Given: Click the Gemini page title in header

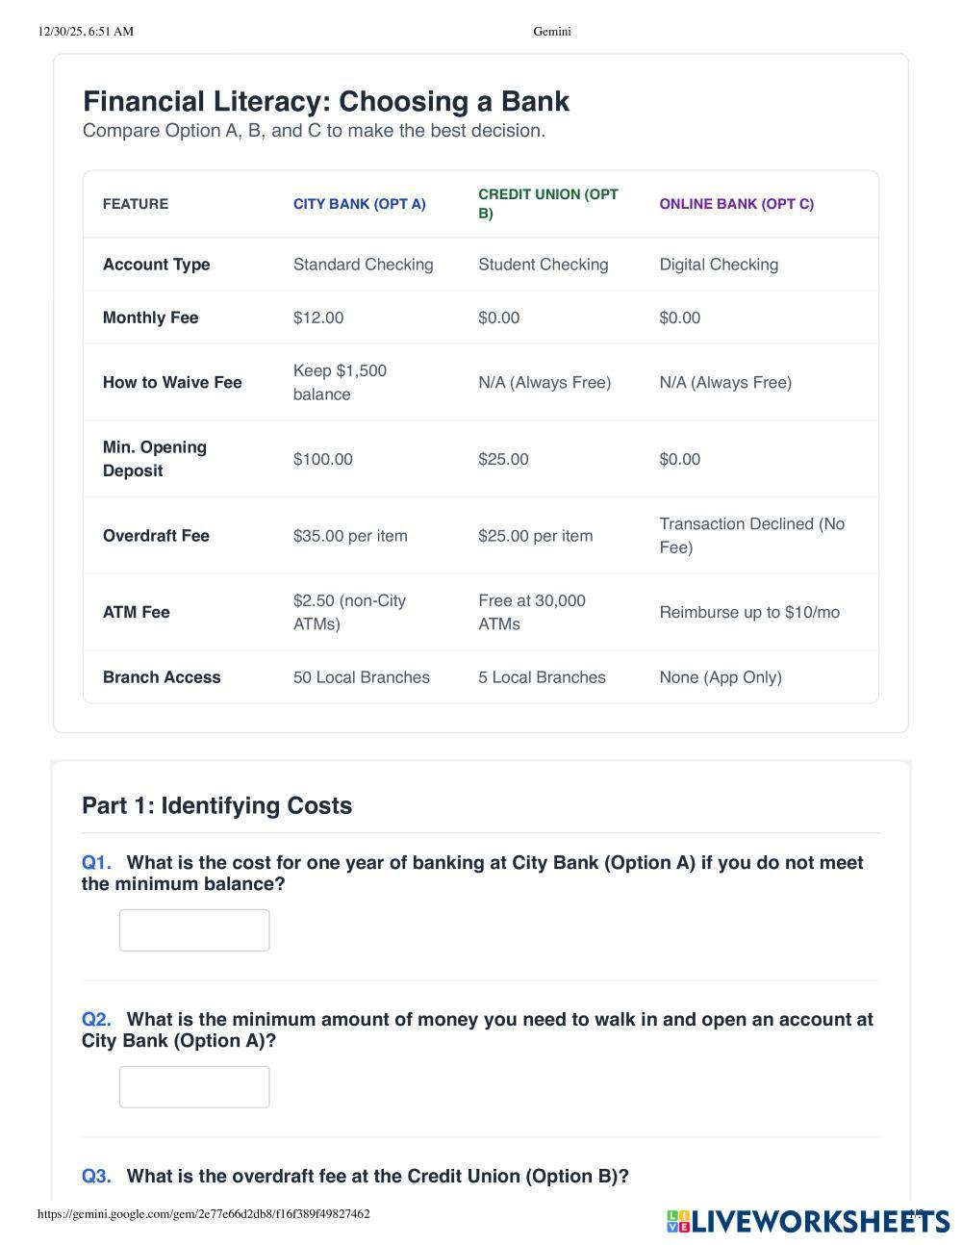Looking at the screenshot, I should pos(552,32).
